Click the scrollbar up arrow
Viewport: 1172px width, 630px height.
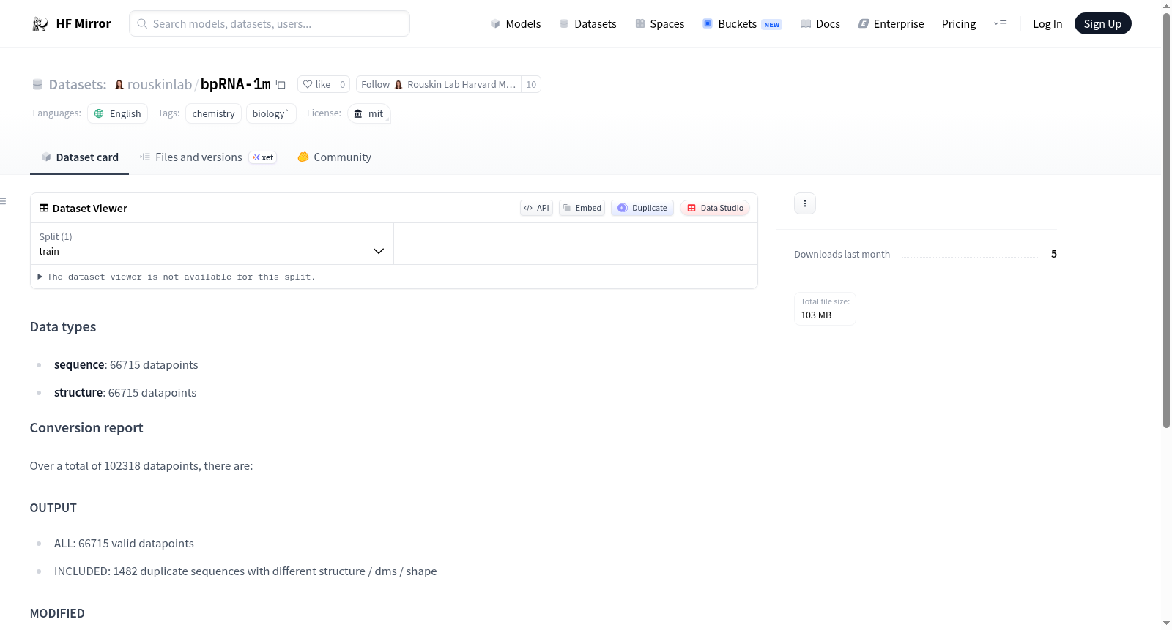click(1166, 6)
